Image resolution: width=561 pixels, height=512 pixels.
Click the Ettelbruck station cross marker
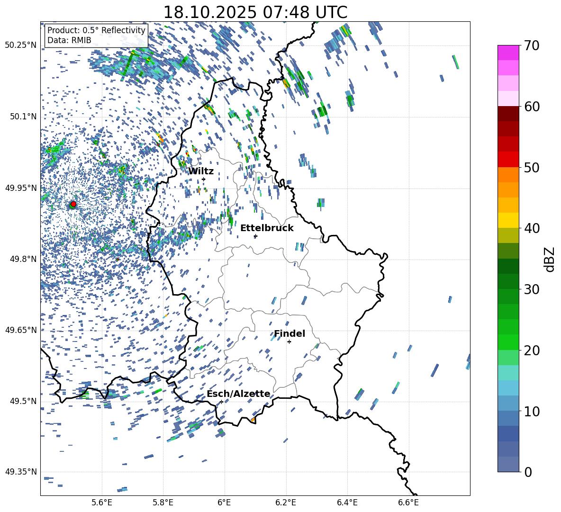click(x=255, y=236)
